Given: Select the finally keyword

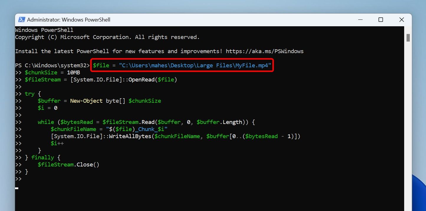Looking at the screenshot, I should click(42, 157).
